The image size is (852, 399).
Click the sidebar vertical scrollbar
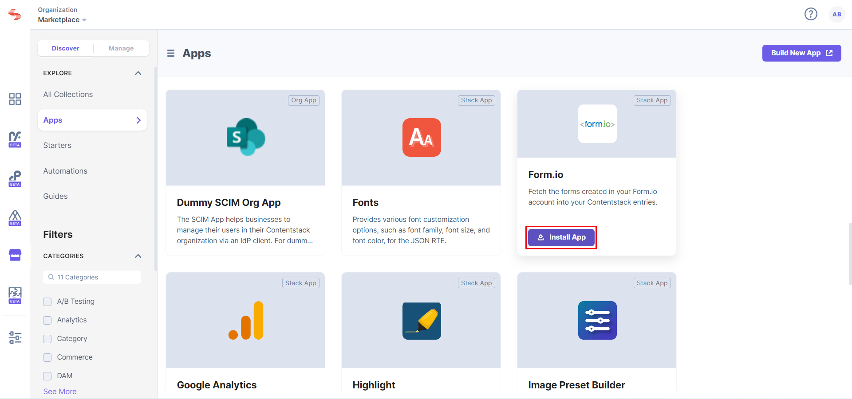pyautogui.click(x=155, y=168)
